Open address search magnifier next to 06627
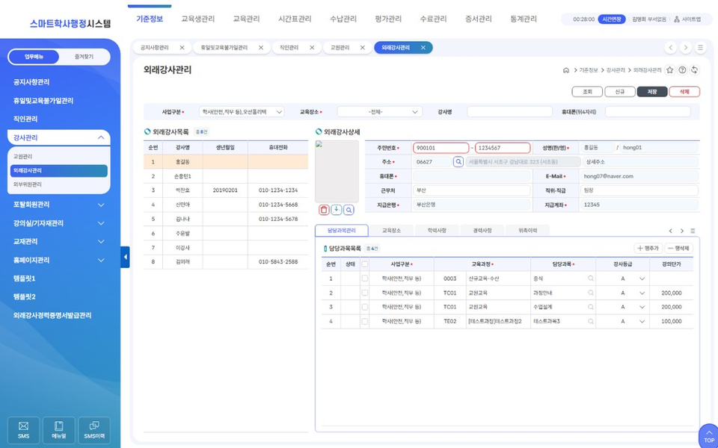The height and width of the screenshot is (448, 718). pyautogui.click(x=458, y=162)
